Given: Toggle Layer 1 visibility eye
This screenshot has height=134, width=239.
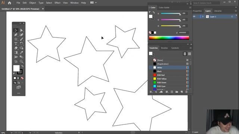Looking at the screenshot, I should click(x=194, y=16).
